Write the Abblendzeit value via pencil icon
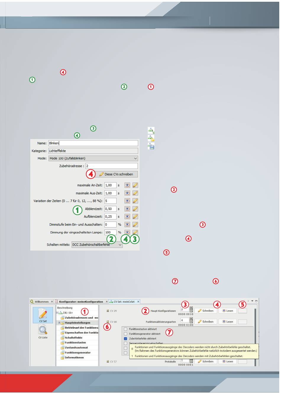Image resolution: width=281 pixels, height=394 pixels. (135, 209)
